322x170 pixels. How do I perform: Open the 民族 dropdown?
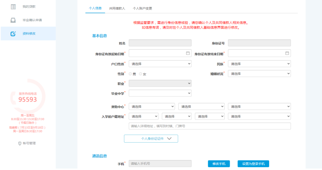coord(259,64)
